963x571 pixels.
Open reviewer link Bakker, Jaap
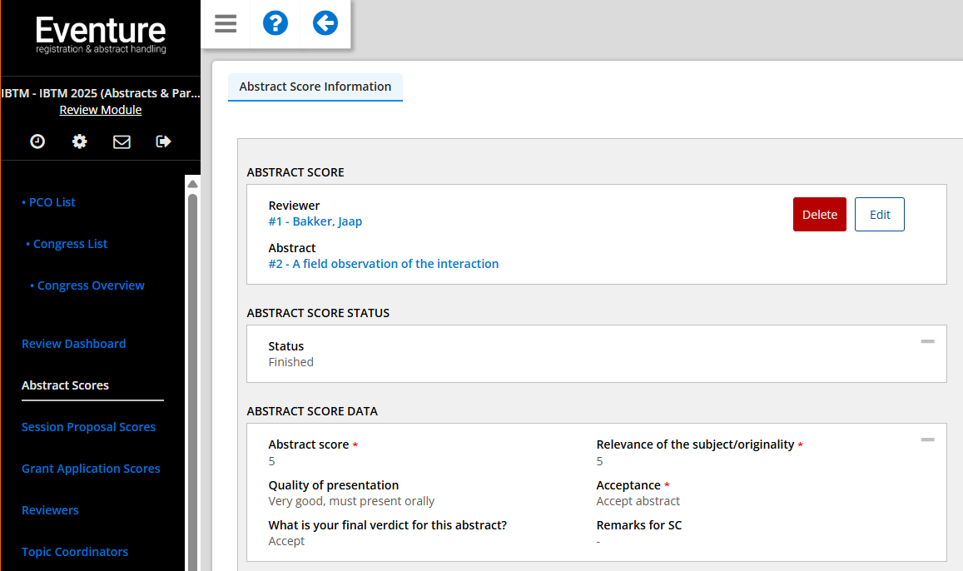pos(315,221)
